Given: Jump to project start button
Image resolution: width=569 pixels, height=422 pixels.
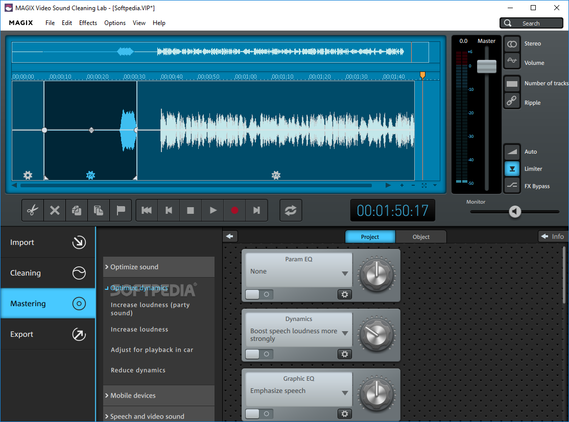Looking at the screenshot, I should [x=147, y=210].
